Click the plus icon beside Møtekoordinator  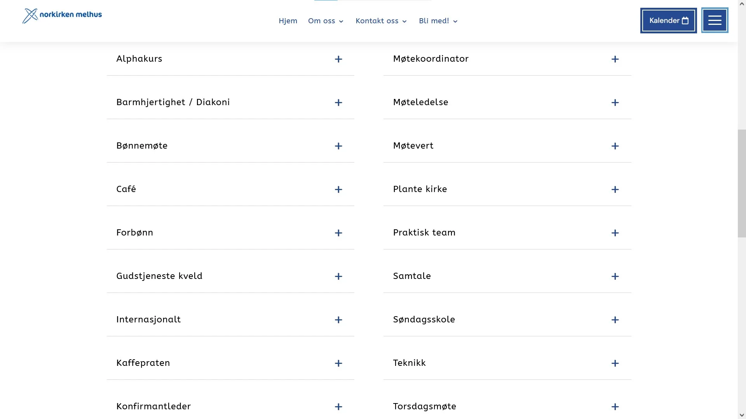pyautogui.click(x=615, y=59)
